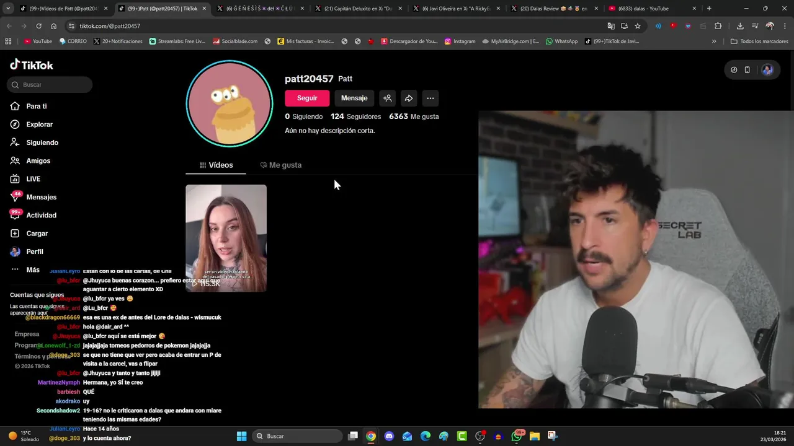794x446 pixels.
Task: Bookmark this page with star icon
Action: (638, 26)
